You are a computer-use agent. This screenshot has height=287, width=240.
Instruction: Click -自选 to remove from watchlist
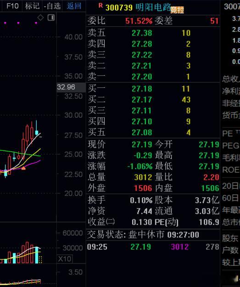(x=52, y=6)
